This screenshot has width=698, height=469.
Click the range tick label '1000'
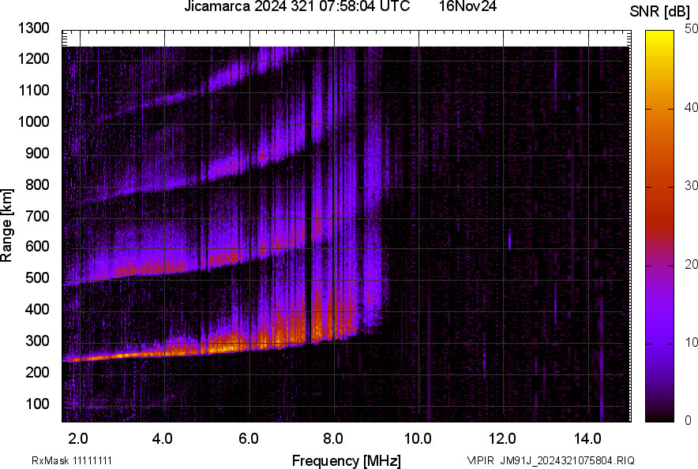[33, 121]
